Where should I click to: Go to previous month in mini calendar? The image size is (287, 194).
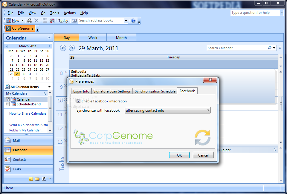[x=7, y=46]
